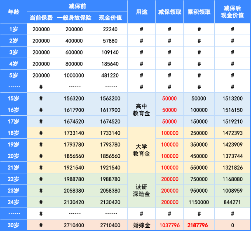Click cumulative value 750000

[199, 179]
